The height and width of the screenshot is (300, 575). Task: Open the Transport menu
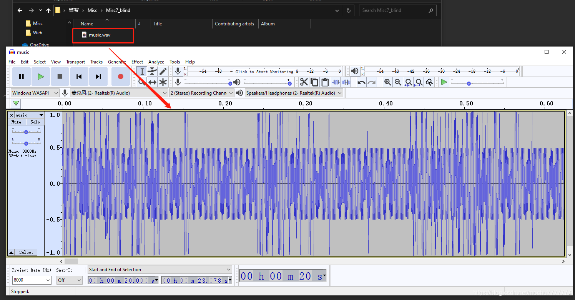75,62
